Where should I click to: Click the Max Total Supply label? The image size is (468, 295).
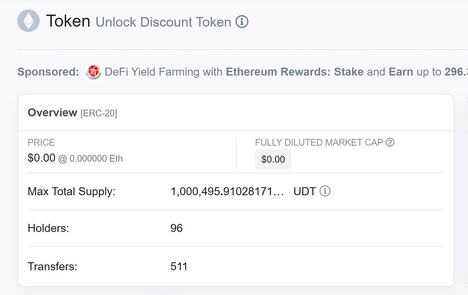tap(72, 191)
